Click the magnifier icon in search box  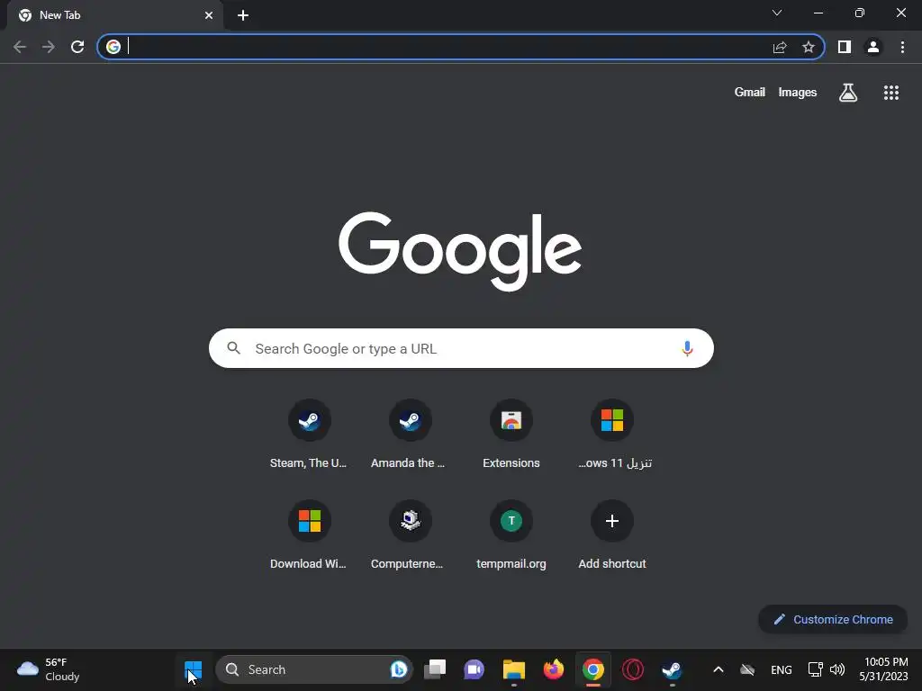click(234, 348)
